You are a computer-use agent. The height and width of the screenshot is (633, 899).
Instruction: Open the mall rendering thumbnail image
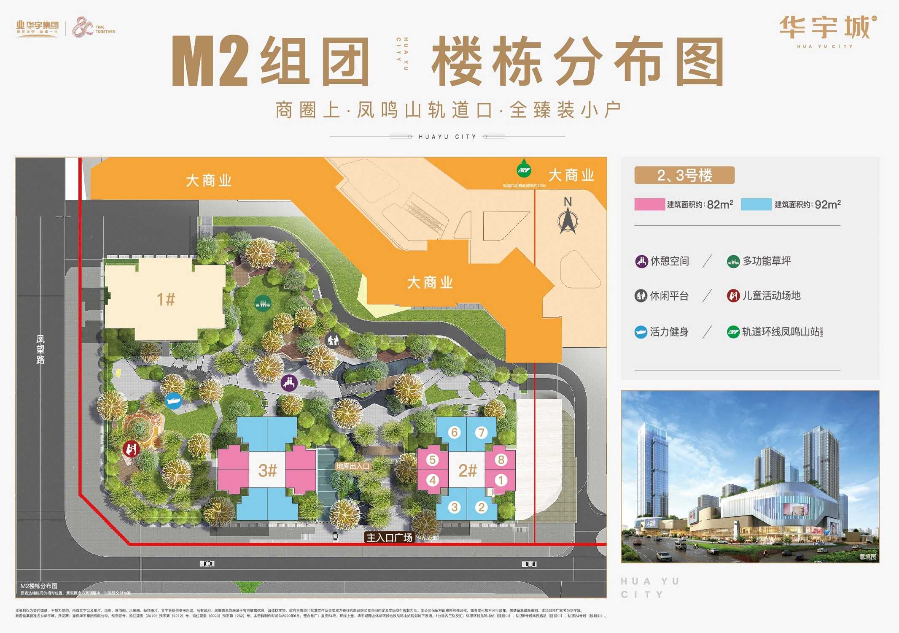(x=750, y=476)
